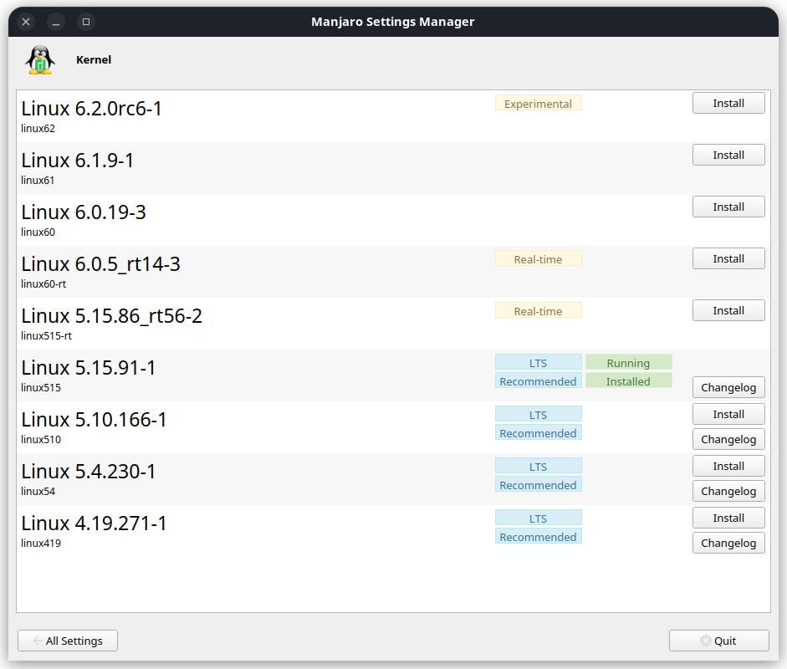Select the Linux 5.10.166-1 title
The width and height of the screenshot is (787, 669).
click(94, 420)
